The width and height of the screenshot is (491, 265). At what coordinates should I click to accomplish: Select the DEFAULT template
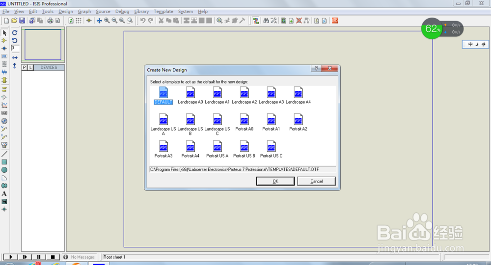pos(163,96)
